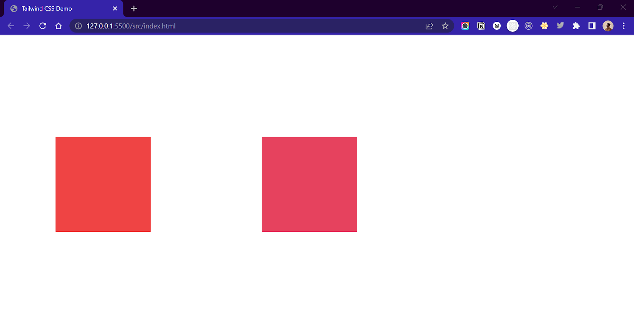The height and width of the screenshot is (332, 634).
Task: Open the yellow atom extension
Action: click(x=544, y=26)
